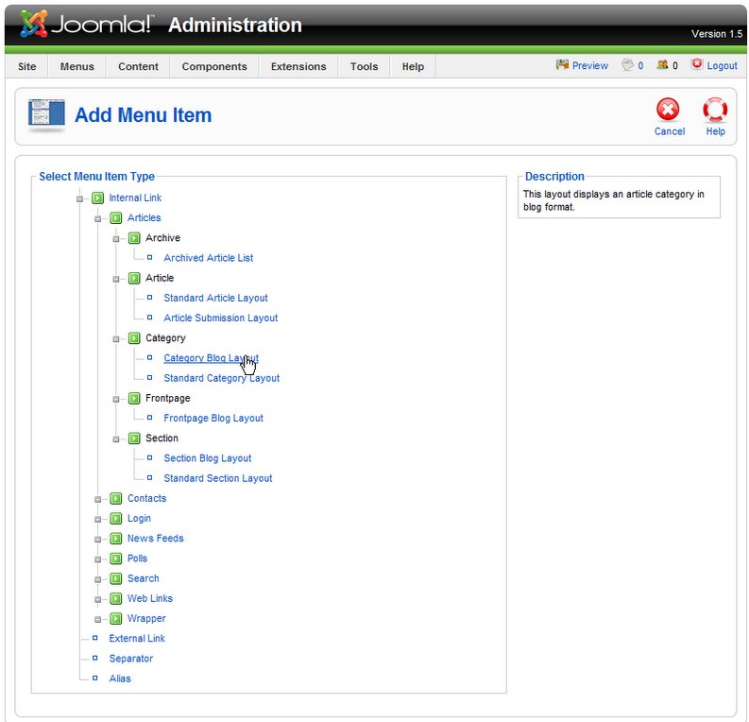Image resolution: width=749 pixels, height=722 pixels.
Task: Click green folder icon beside Polls
Action: [x=116, y=559]
